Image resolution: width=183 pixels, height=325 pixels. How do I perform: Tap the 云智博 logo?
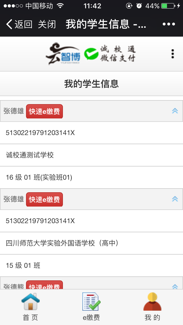point(63,53)
